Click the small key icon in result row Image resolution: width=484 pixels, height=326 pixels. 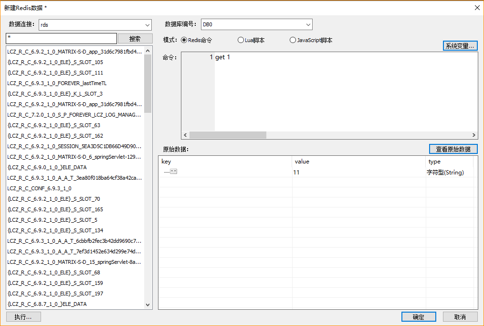(x=173, y=172)
